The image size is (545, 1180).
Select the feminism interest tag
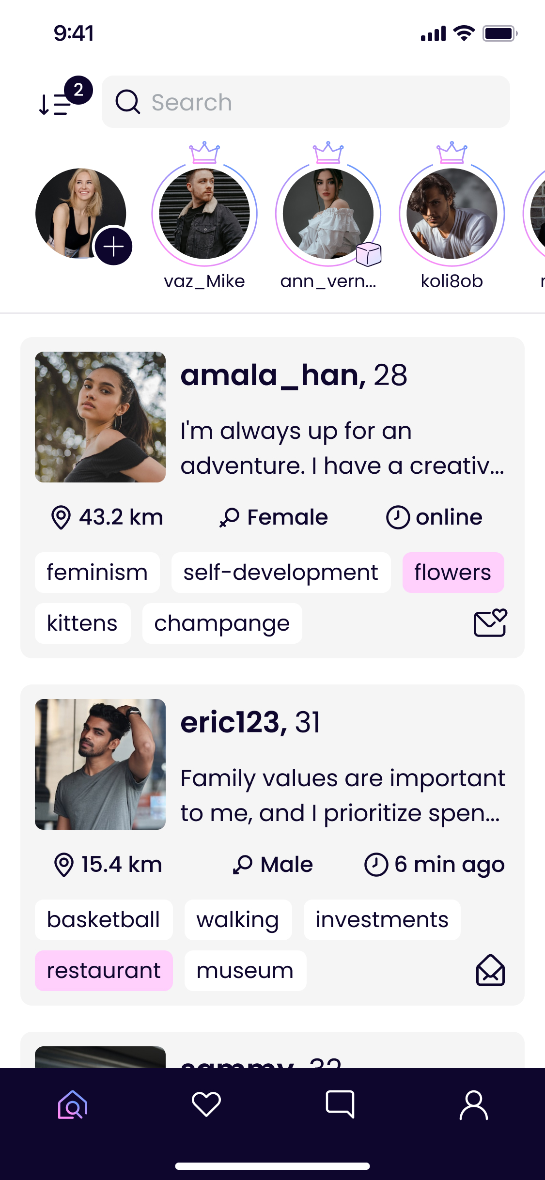pos(97,573)
